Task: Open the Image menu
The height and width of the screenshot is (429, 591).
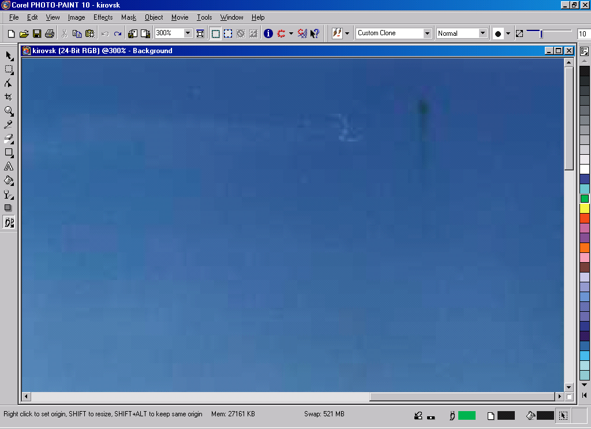Action: 77,17
